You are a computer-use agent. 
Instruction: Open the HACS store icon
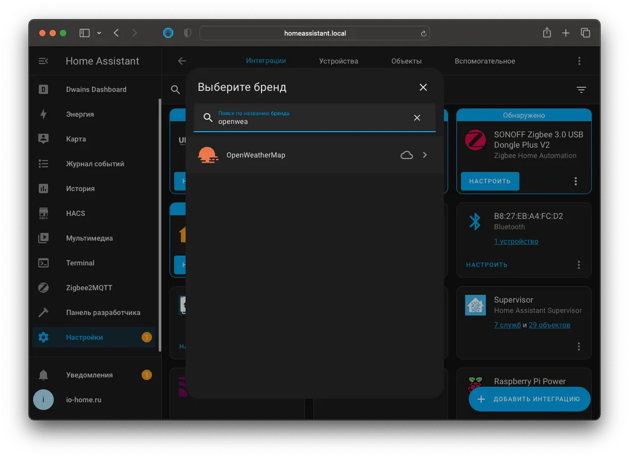click(x=43, y=213)
